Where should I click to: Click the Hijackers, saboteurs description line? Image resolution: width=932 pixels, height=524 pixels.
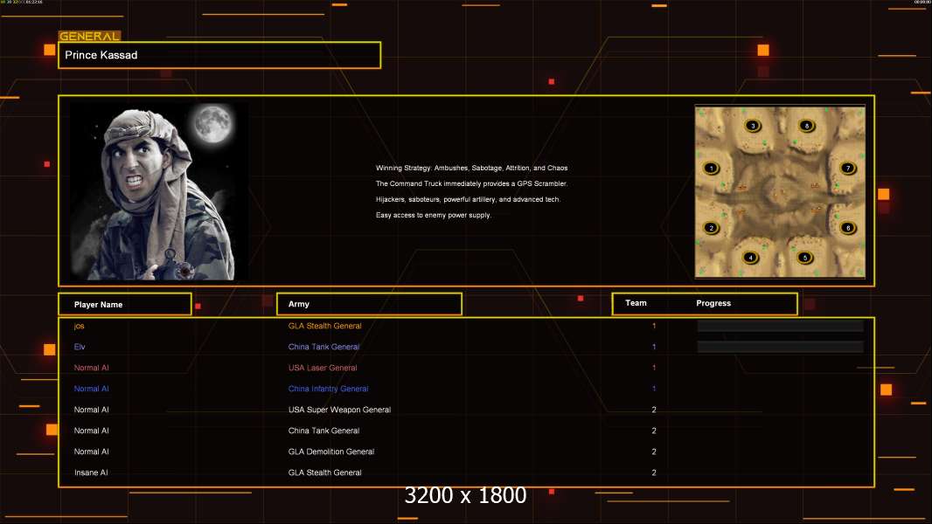pos(468,199)
